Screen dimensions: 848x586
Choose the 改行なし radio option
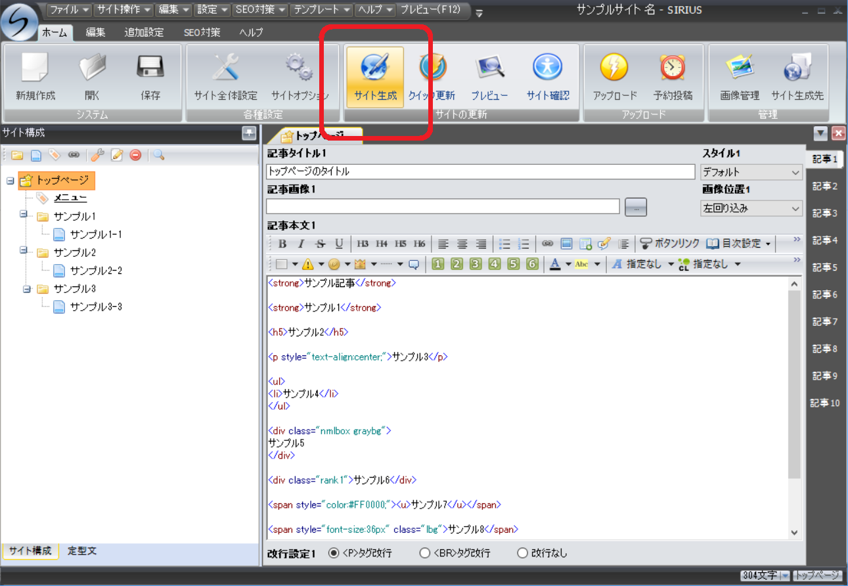pos(523,553)
